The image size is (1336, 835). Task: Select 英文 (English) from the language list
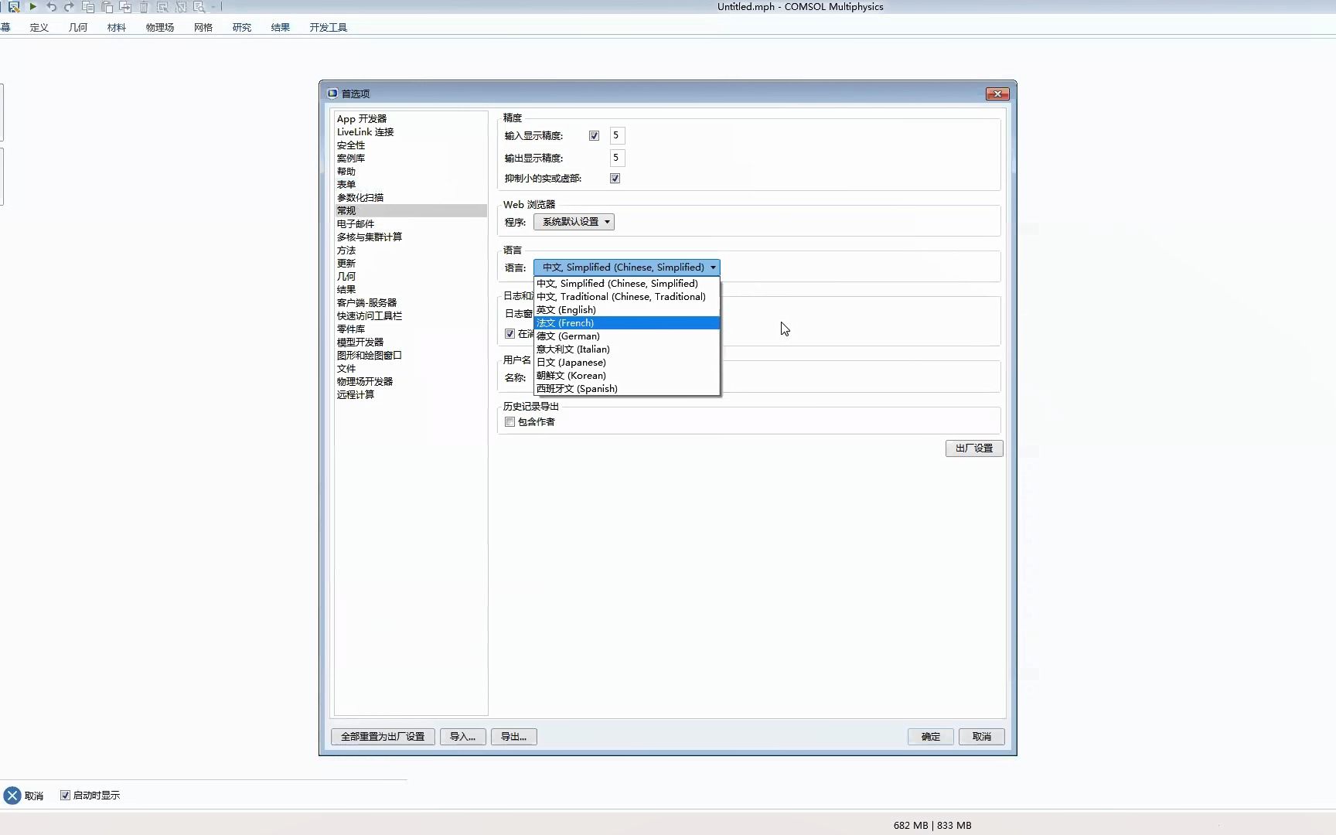(x=566, y=309)
